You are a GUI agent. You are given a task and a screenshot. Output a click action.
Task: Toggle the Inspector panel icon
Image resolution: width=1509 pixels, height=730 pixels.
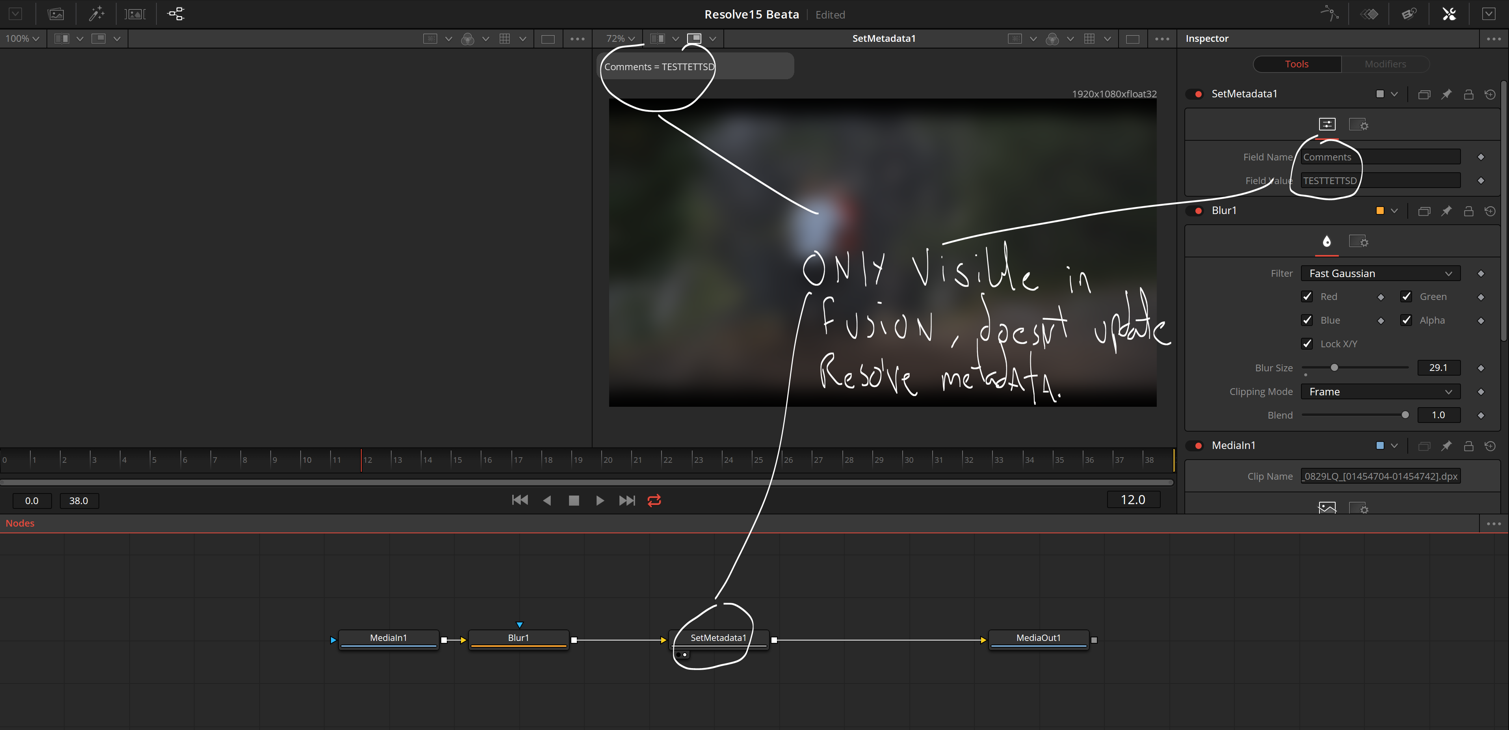coord(1449,14)
